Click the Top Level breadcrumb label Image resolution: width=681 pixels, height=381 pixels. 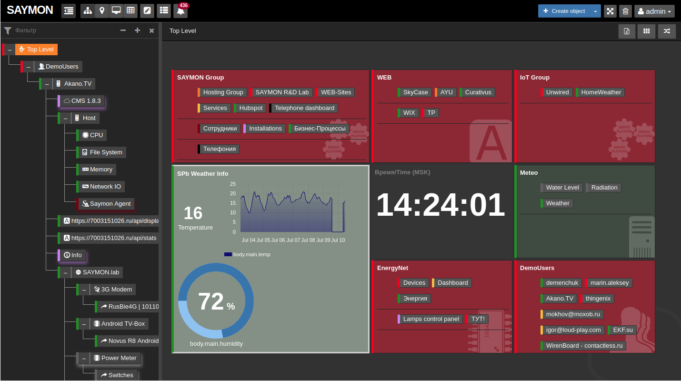click(183, 31)
